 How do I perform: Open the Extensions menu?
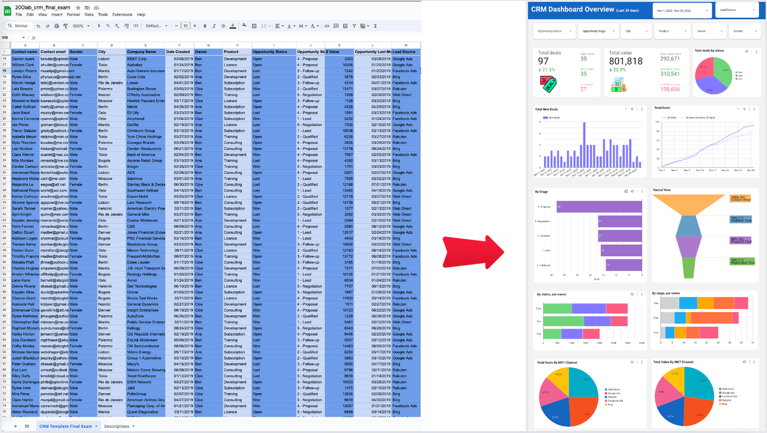[x=122, y=15]
